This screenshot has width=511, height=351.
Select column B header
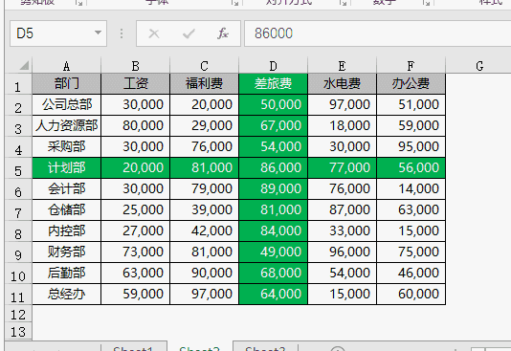click(x=136, y=66)
